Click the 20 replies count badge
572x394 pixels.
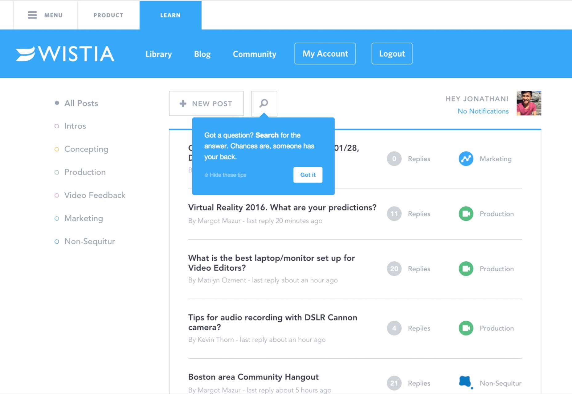tap(394, 269)
